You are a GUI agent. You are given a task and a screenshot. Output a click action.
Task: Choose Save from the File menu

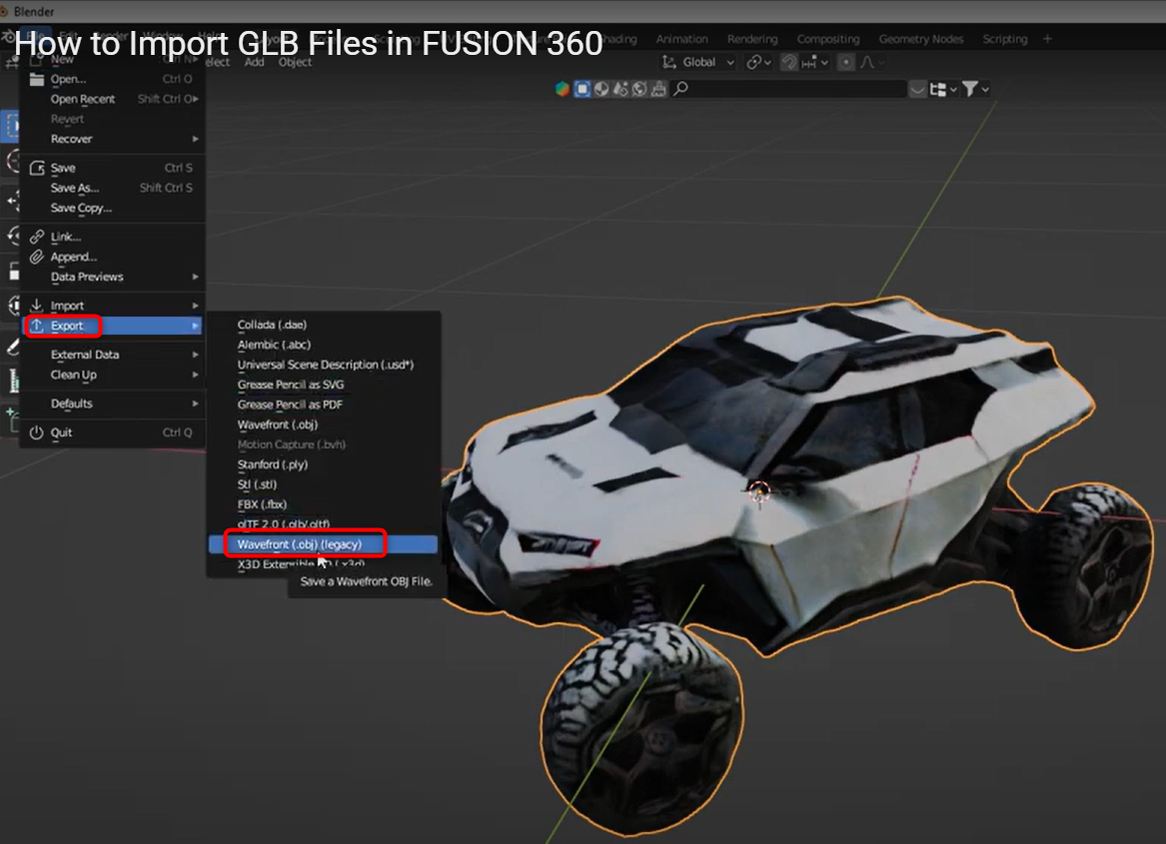coord(112,168)
